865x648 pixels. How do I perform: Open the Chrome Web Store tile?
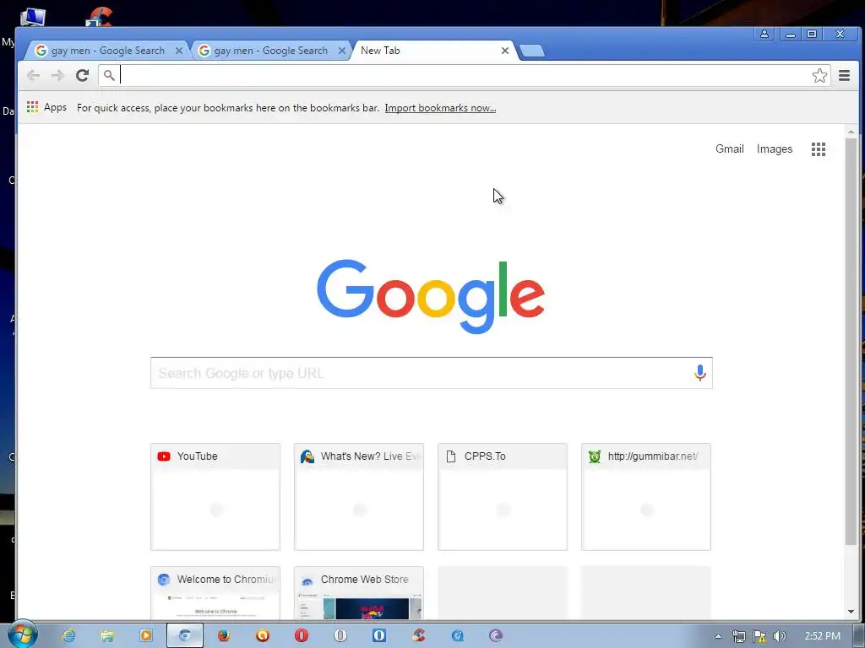(358, 593)
